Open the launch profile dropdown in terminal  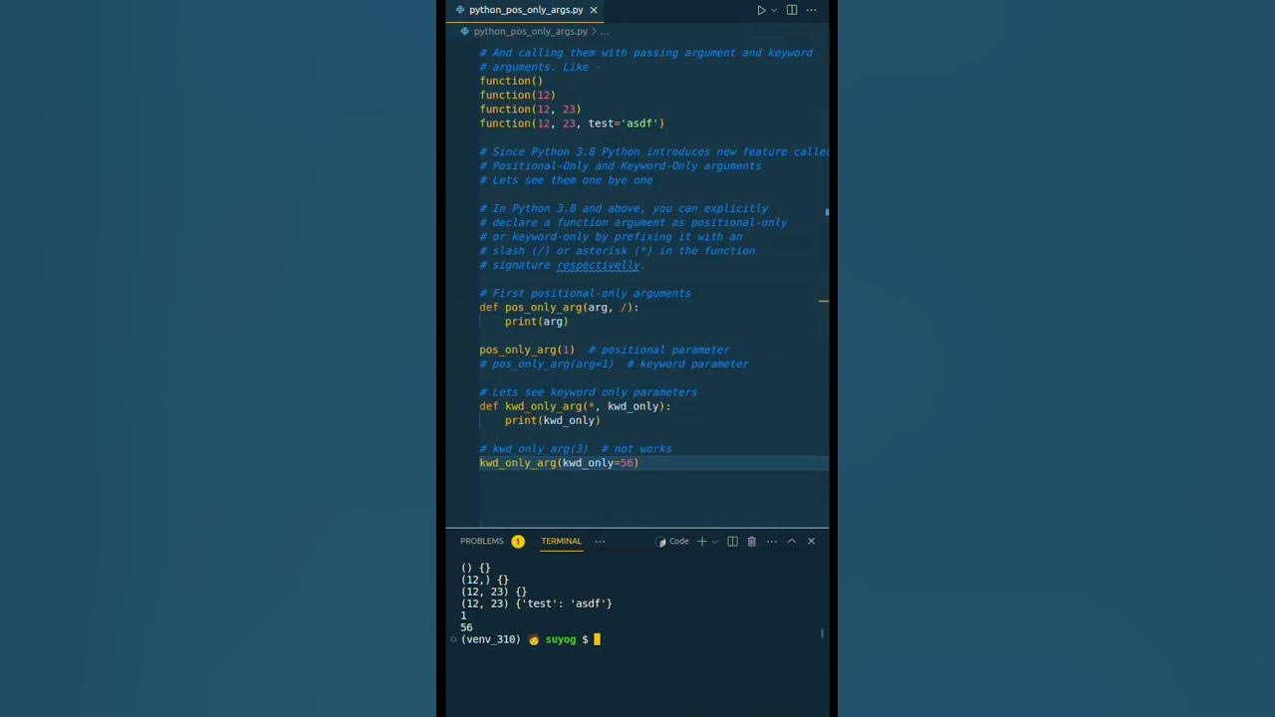tap(714, 542)
